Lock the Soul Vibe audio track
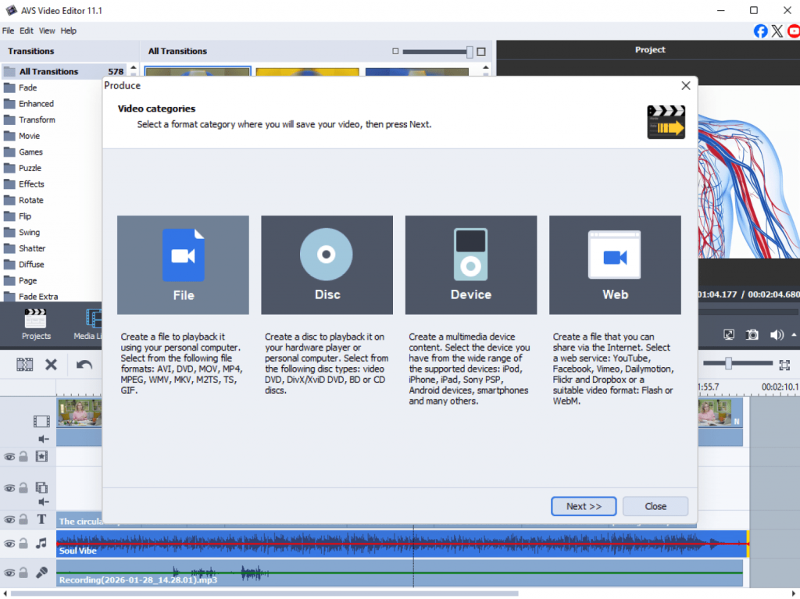This screenshot has height=599, width=800. 23,544
